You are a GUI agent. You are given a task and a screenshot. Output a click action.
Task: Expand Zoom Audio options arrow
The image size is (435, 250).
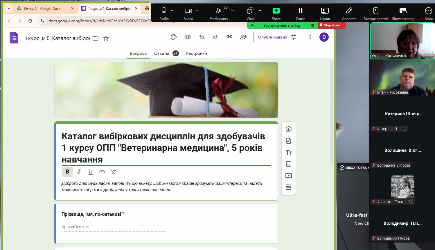172,11
